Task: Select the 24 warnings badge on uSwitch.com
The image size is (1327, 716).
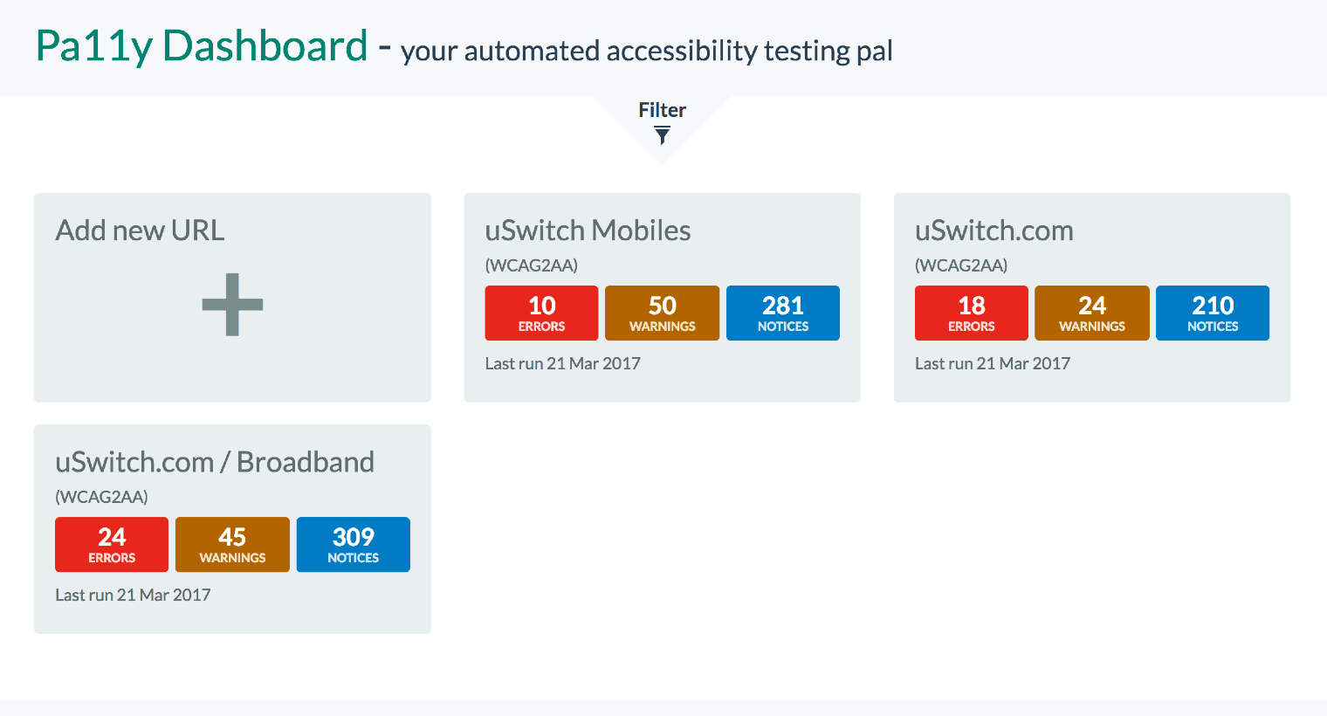Action: (1091, 313)
